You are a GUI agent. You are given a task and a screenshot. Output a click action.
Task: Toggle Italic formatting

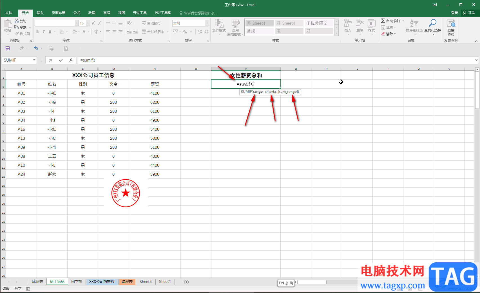point(44,32)
